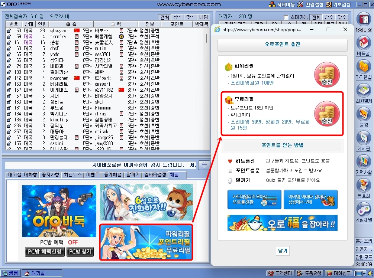
Task: Open the 랭킹 ranking icon
Action: pos(364,117)
